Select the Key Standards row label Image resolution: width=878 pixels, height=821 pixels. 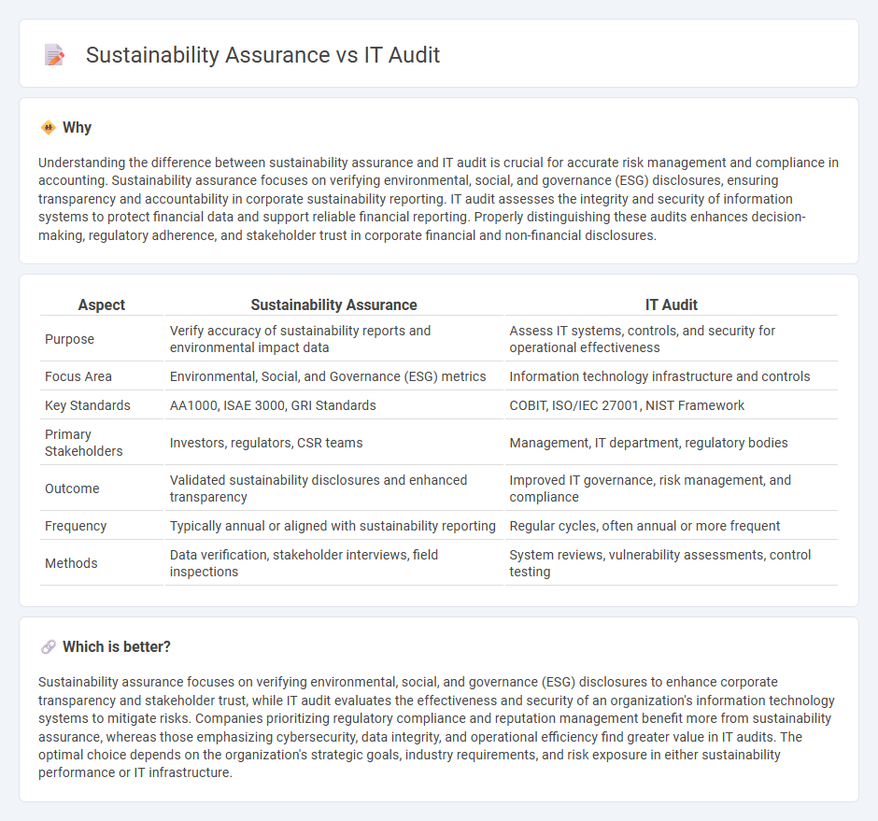(88, 405)
